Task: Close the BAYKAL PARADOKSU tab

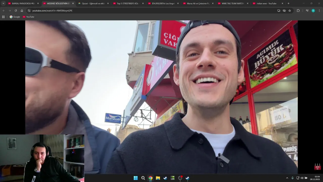Action: click(x=38, y=4)
